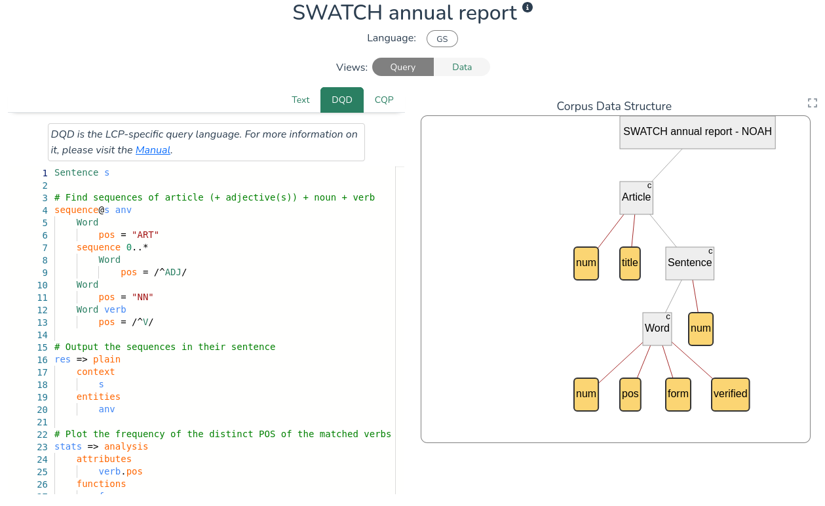Screen dimensions: 825x506
Task: Collapse the Word node in diagram
Action: pyautogui.click(x=668, y=317)
